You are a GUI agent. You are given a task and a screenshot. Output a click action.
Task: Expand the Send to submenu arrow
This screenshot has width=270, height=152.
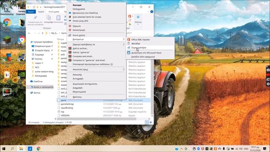point(124,69)
